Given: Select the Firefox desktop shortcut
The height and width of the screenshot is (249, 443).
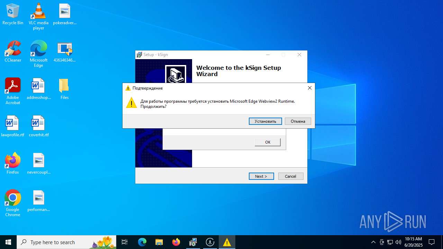Looking at the screenshot, I should coord(13,164).
